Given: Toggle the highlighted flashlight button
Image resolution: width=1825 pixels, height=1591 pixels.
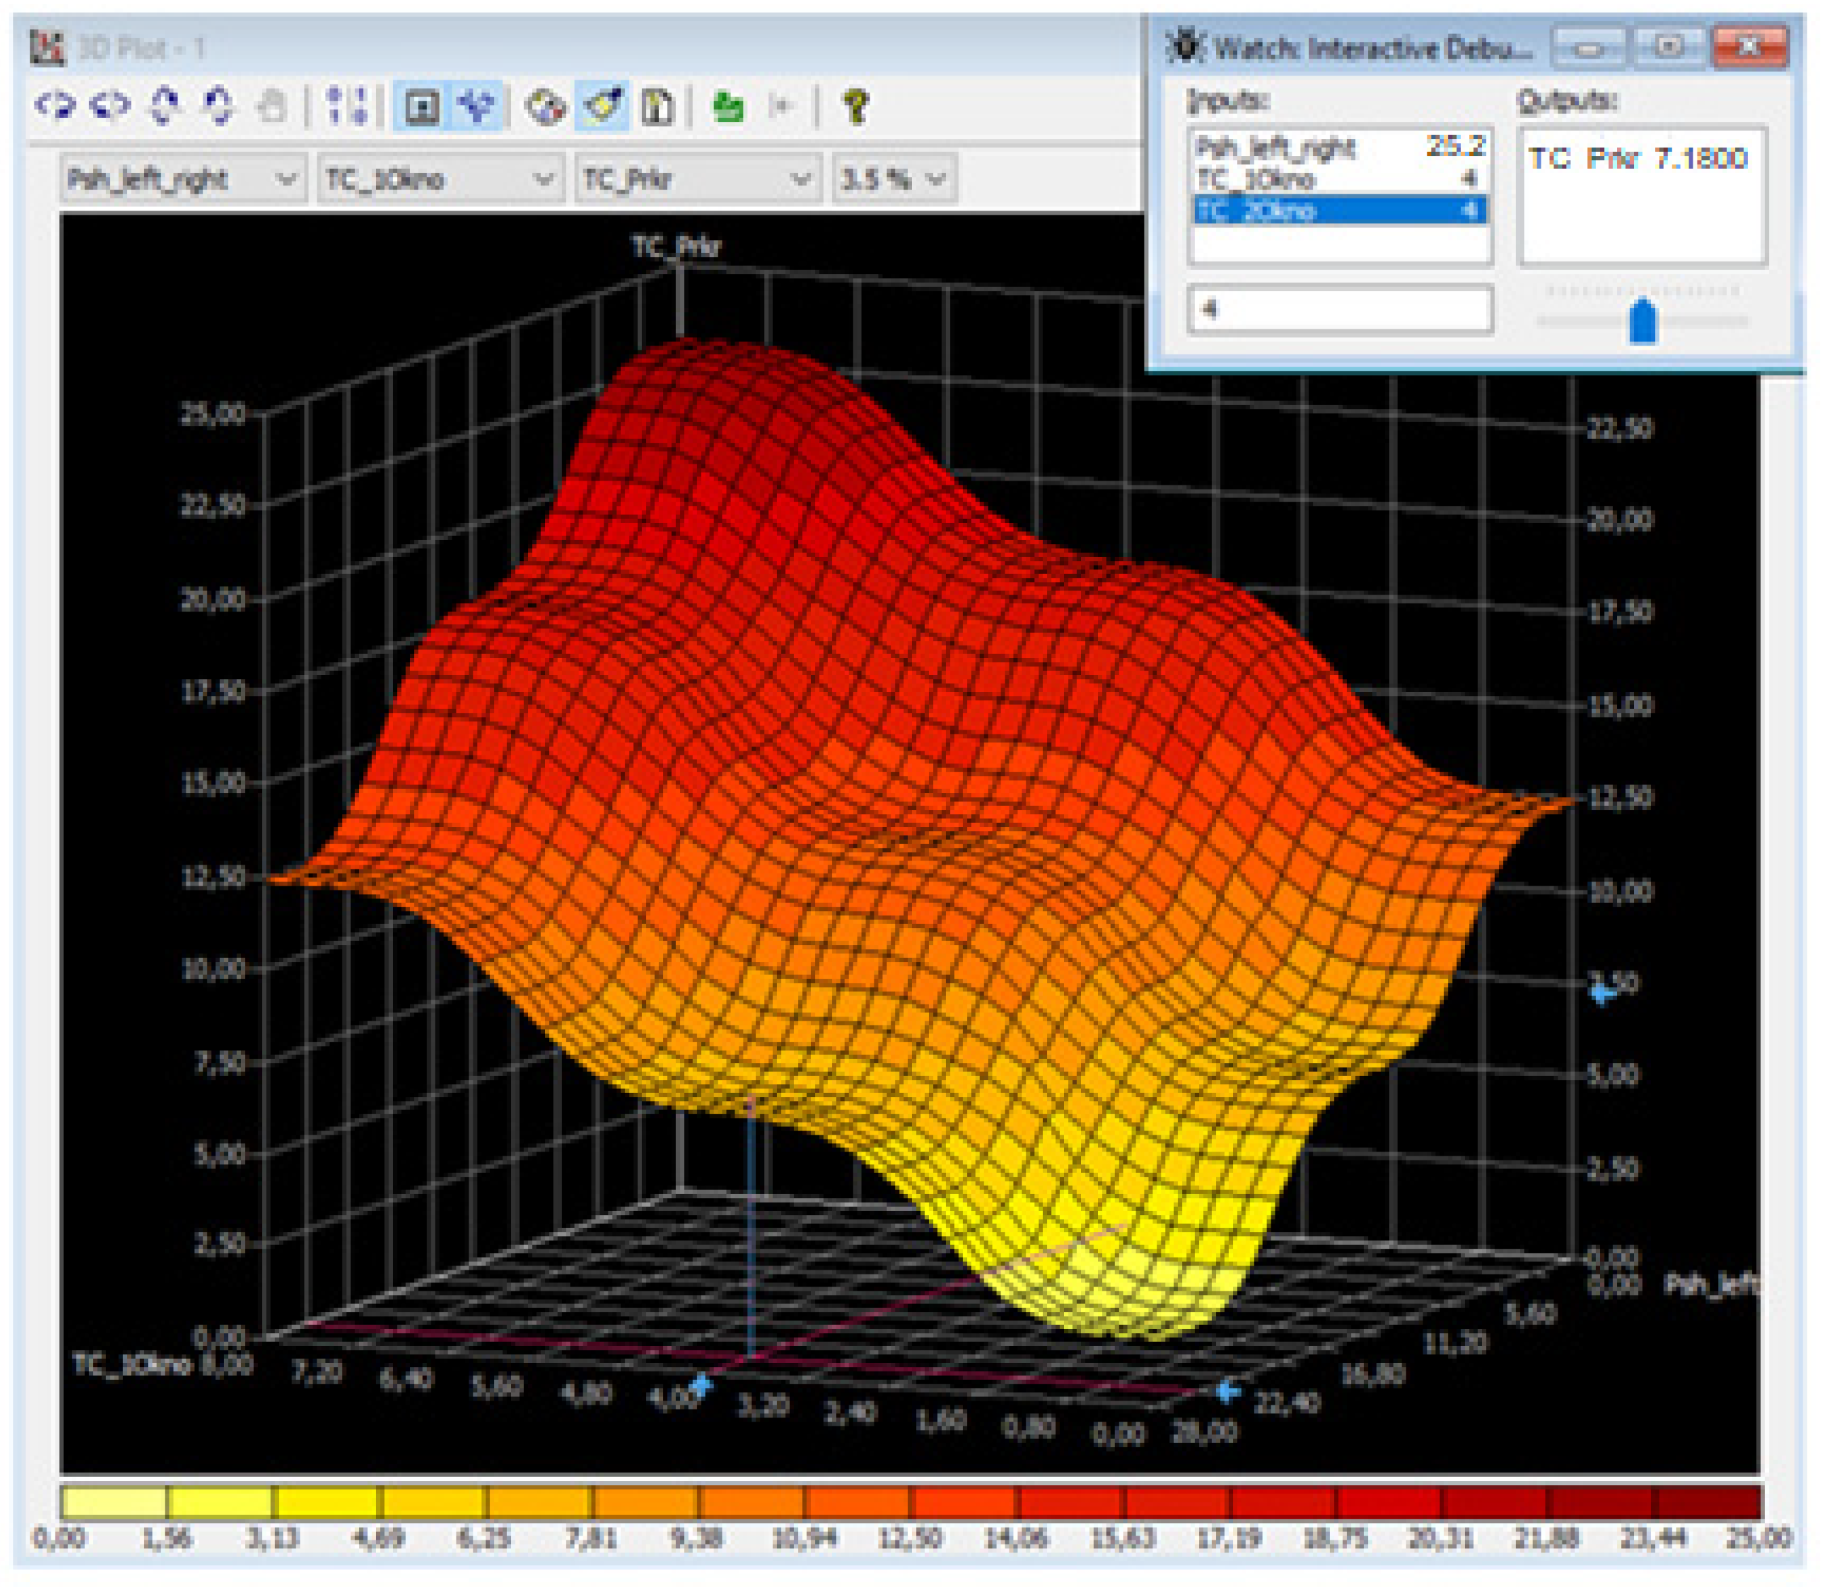Looking at the screenshot, I should point(601,107).
